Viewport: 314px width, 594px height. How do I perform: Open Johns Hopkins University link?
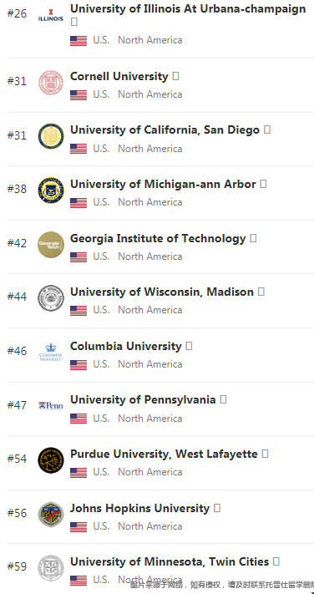tap(139, 508)
